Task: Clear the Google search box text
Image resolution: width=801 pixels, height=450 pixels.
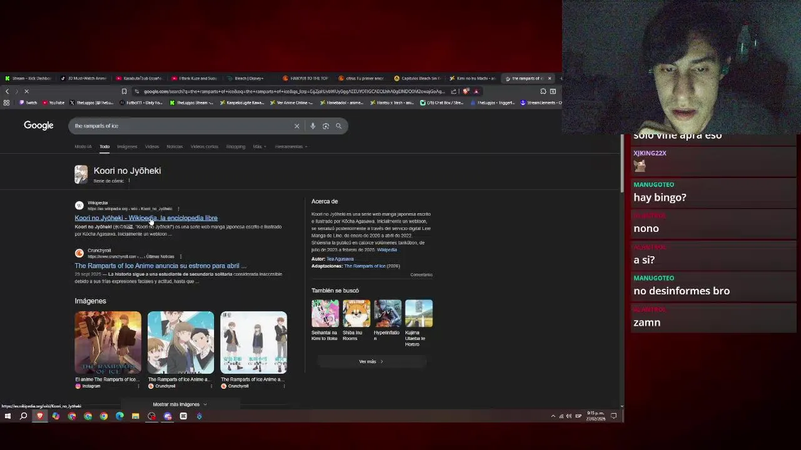Action: point(297,126)
